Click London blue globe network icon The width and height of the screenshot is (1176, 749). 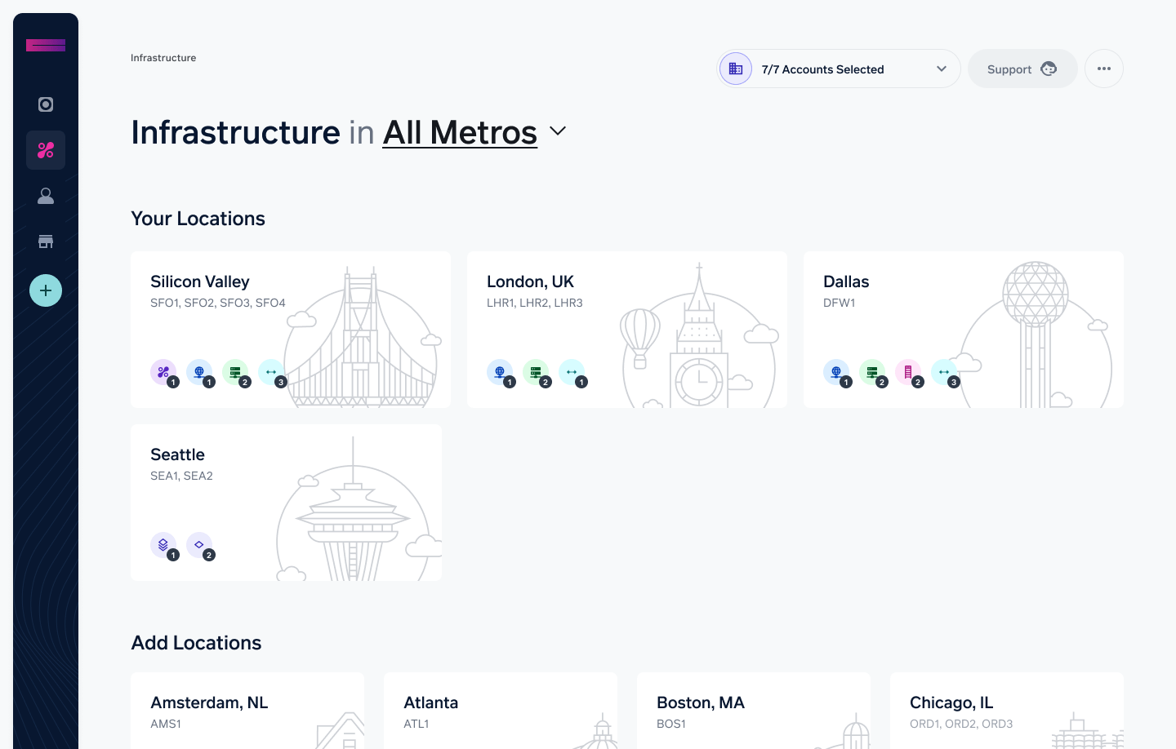click(x=500, y=372)
